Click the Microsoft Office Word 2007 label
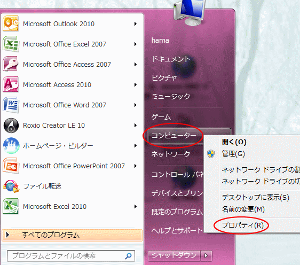Image resolution: width=300 pixels, height=265 pixels. 65,105
